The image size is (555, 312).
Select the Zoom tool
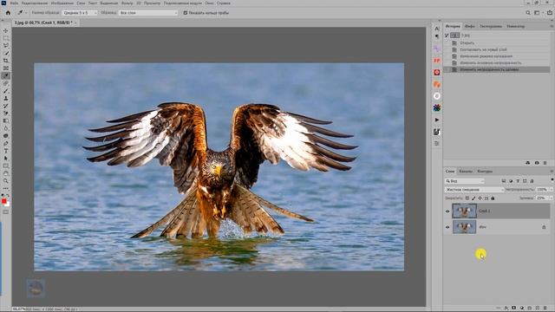click(6, 181)
